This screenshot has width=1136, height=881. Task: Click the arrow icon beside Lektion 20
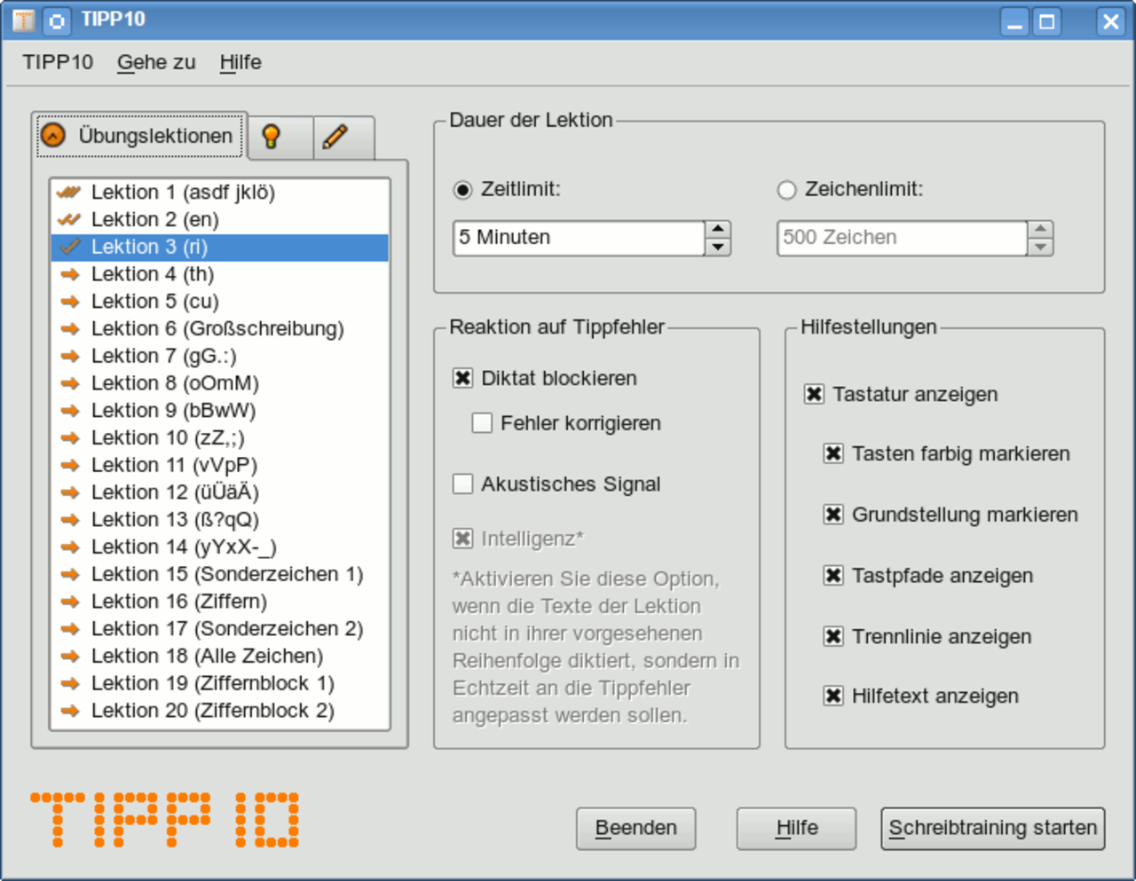(x=70, y=712)
